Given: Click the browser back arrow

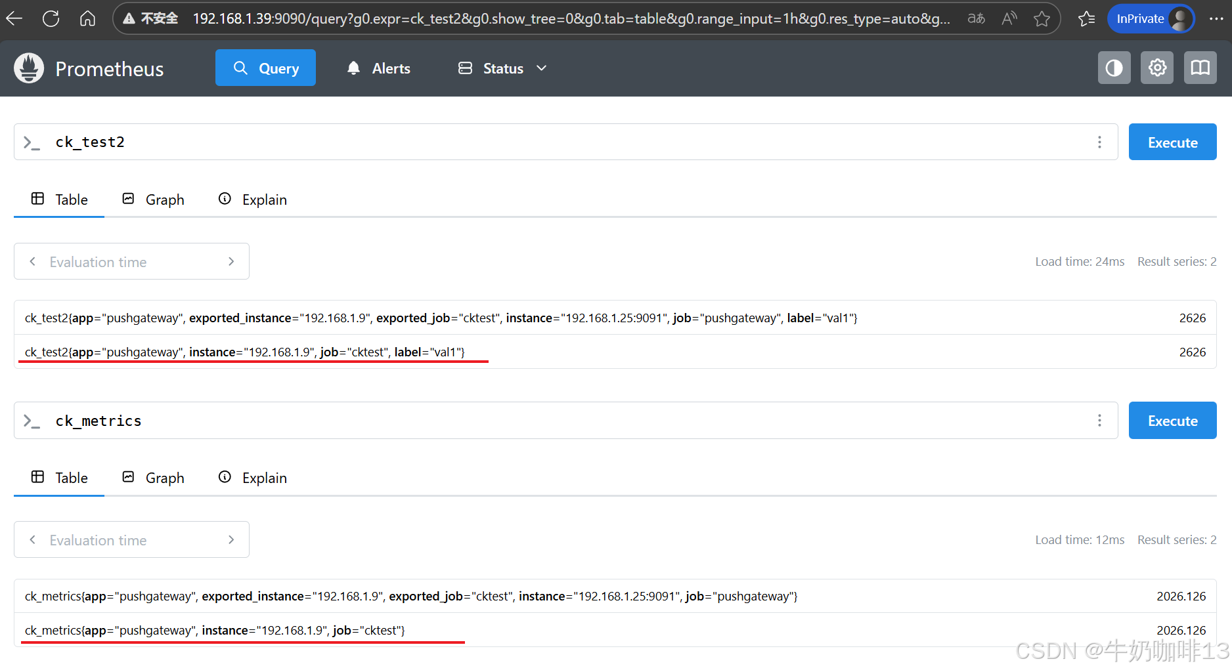Looking at the screenshot, I should point(14,18).
